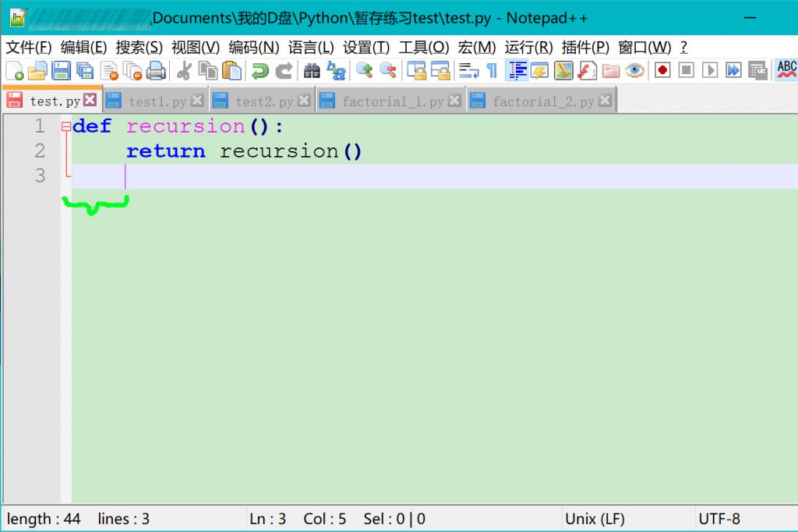Switch to the factorial_2.py tab
The width and height of the screenshot is (798, 532).
(542, 101)
